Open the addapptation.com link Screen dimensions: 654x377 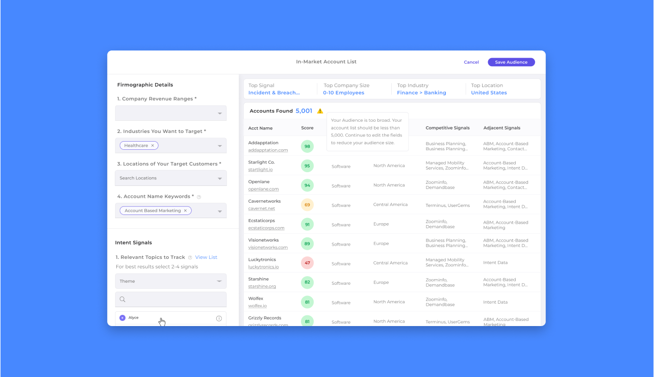tap(268, 150)
